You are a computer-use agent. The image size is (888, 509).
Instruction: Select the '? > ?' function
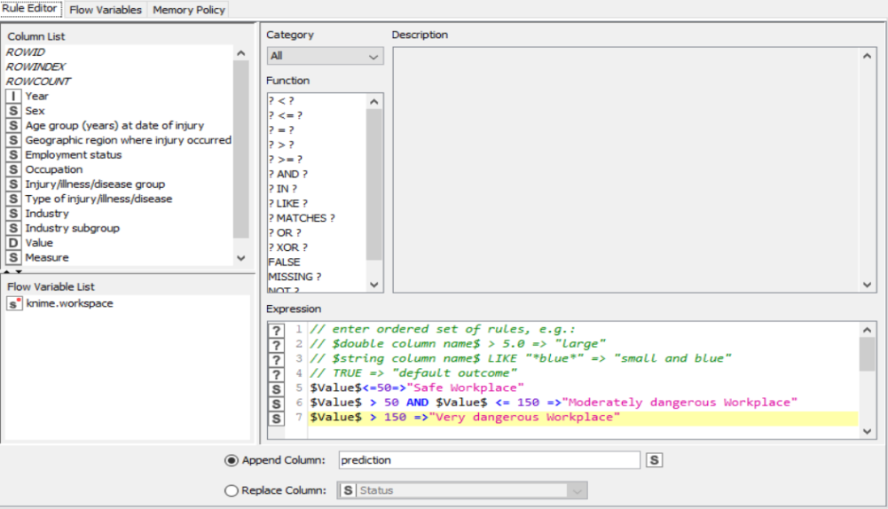click(281, 145)
